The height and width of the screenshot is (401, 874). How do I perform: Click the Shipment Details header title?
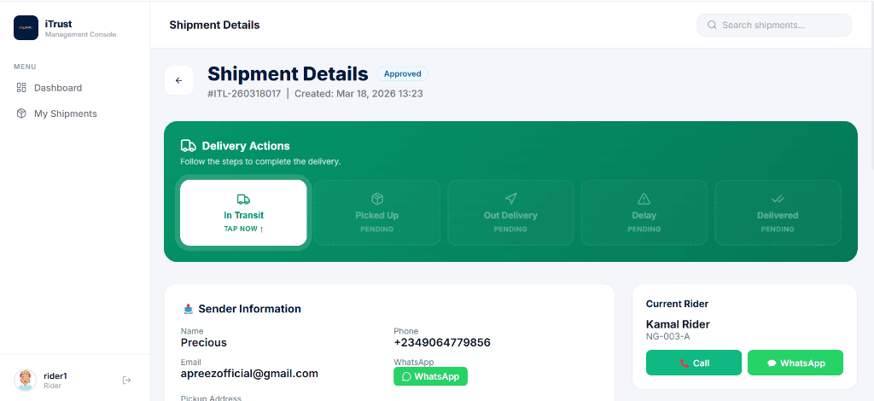214,25
